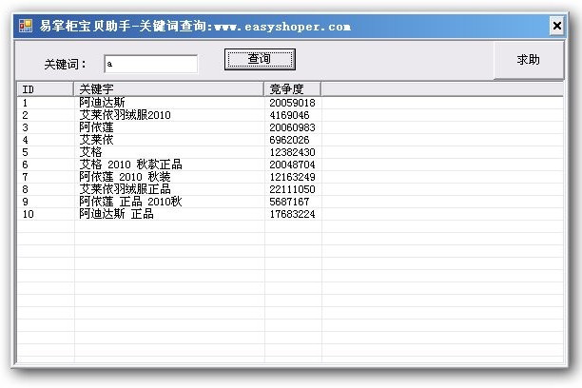The image size is (582, 388).
Task: Sort by the 竞争度 column header
Action: [x=293, y=89]
